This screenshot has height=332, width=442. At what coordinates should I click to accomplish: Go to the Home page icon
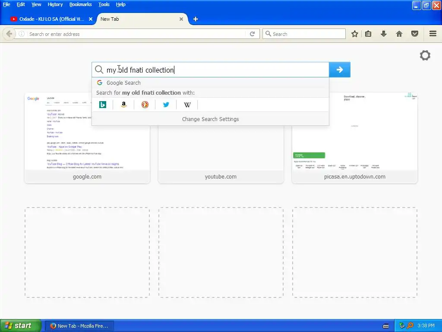(399, 34)
